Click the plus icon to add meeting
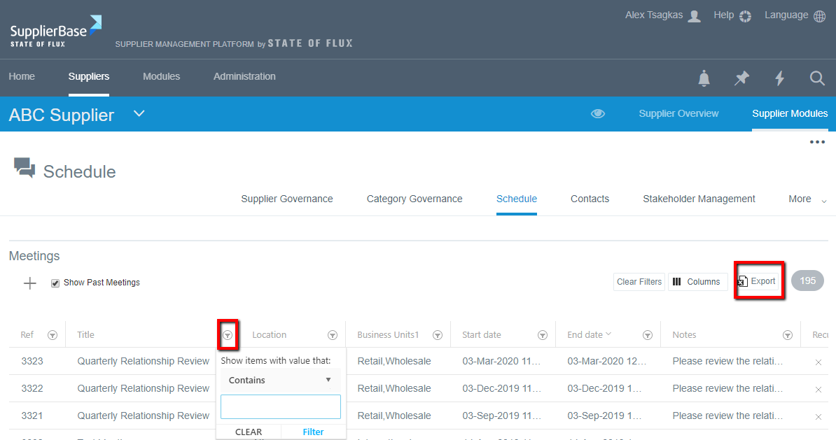Image resolution: width=836 pixels, height=440 pixels. (x=30, y=283)
